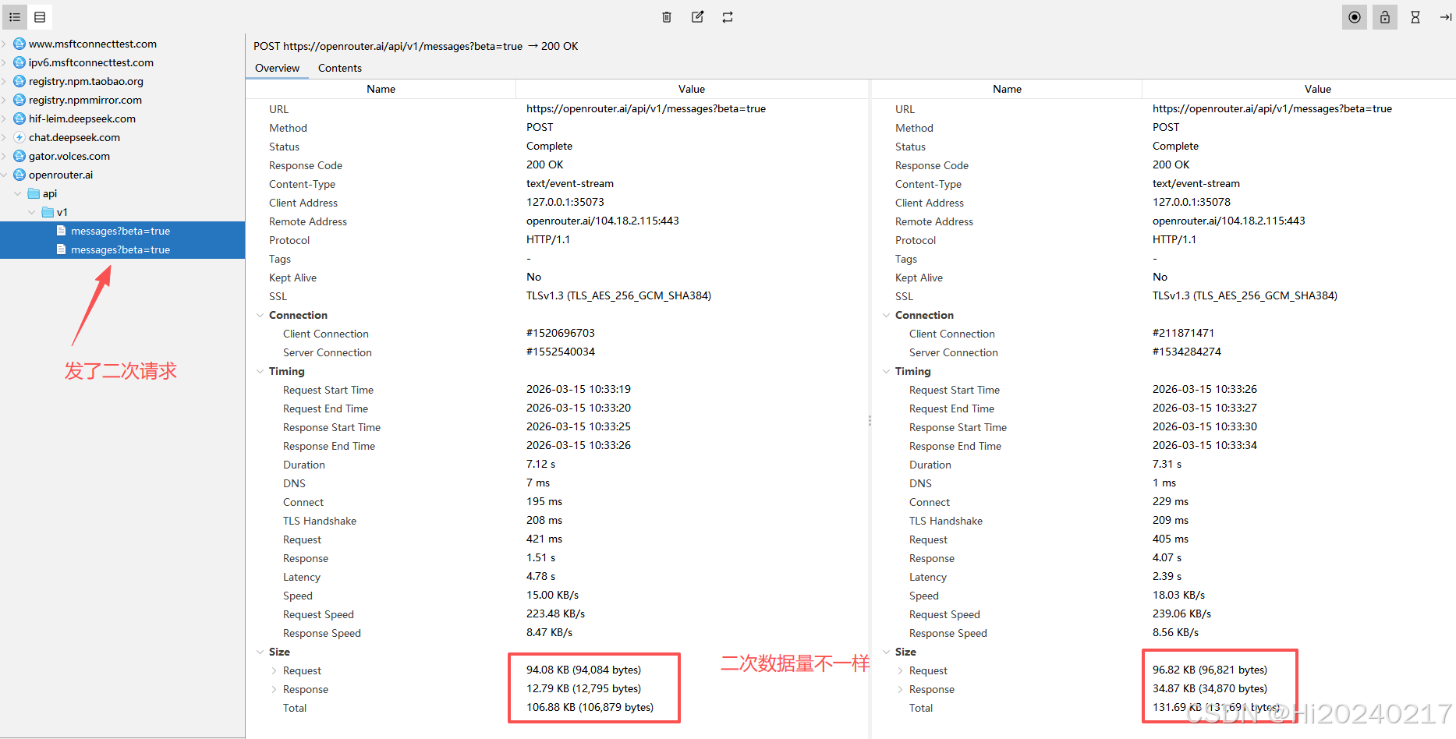
Task: Click the repeat request icon
Action: coord(728,17)
